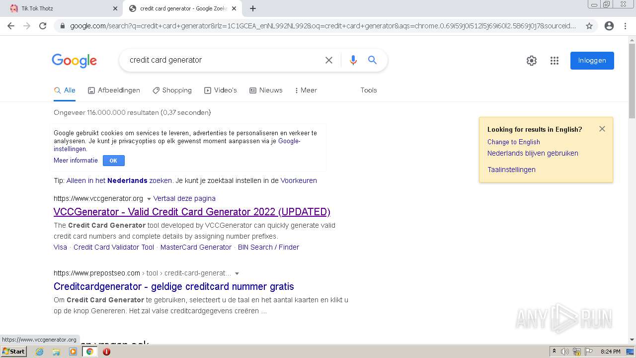Image resolution: width=636 pixels, height=358 pixels.
Task: Switch to Shopping results
Action: tap(172, 90)
